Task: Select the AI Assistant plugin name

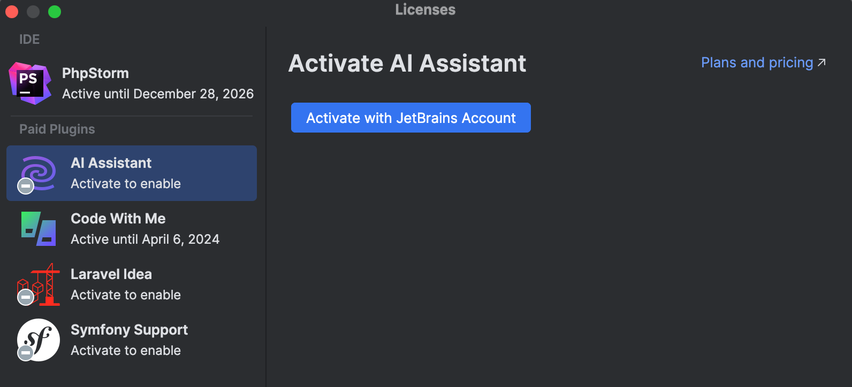Action: pyautogui.click(x=111, y=163)
